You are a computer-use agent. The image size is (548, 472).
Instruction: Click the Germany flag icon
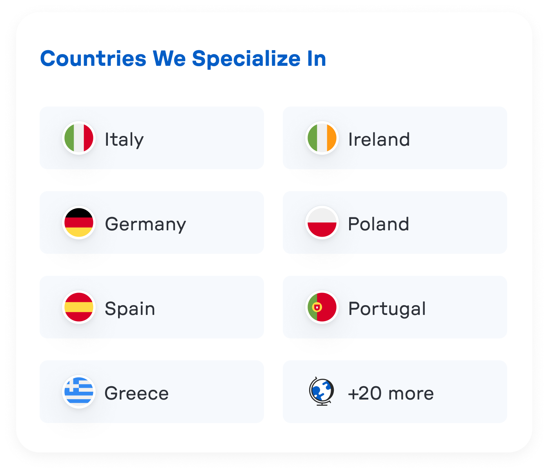tap(78, 222)
